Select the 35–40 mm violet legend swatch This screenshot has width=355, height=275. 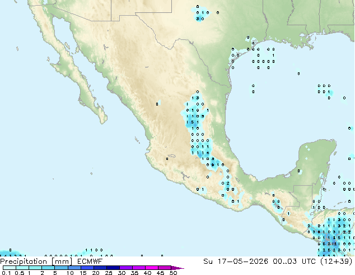139,268
